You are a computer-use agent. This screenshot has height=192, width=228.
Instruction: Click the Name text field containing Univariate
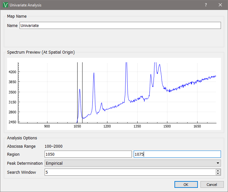point(120,25)
